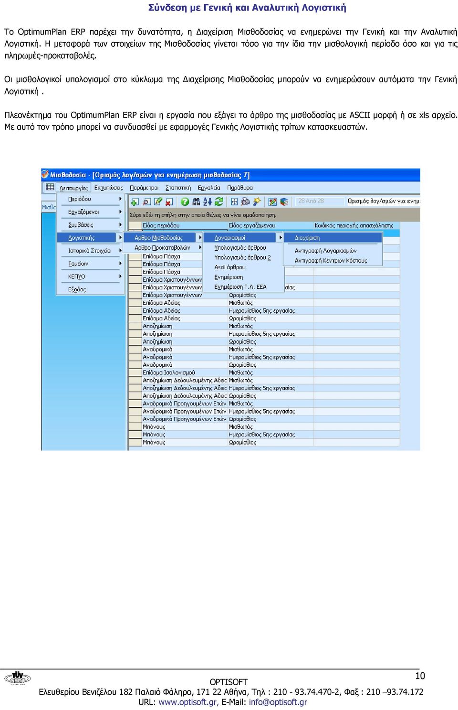The width and height of the screenshot is (458, 710).
Task: Select Ωρομίσθιος in the last Μπόνους row
Action: point(271,442)
